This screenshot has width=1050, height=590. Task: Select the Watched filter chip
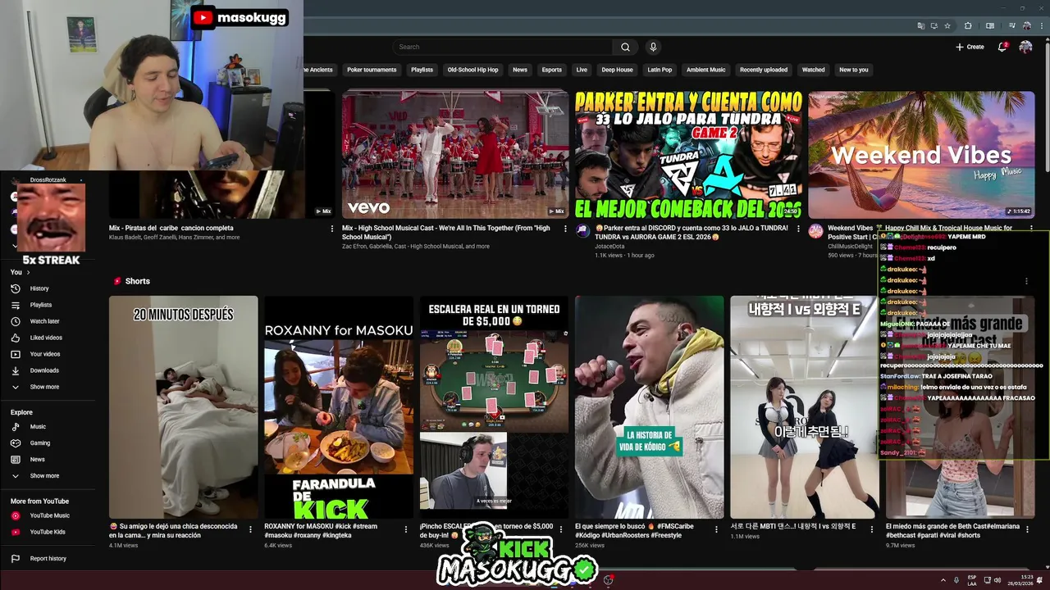(813, 70)
